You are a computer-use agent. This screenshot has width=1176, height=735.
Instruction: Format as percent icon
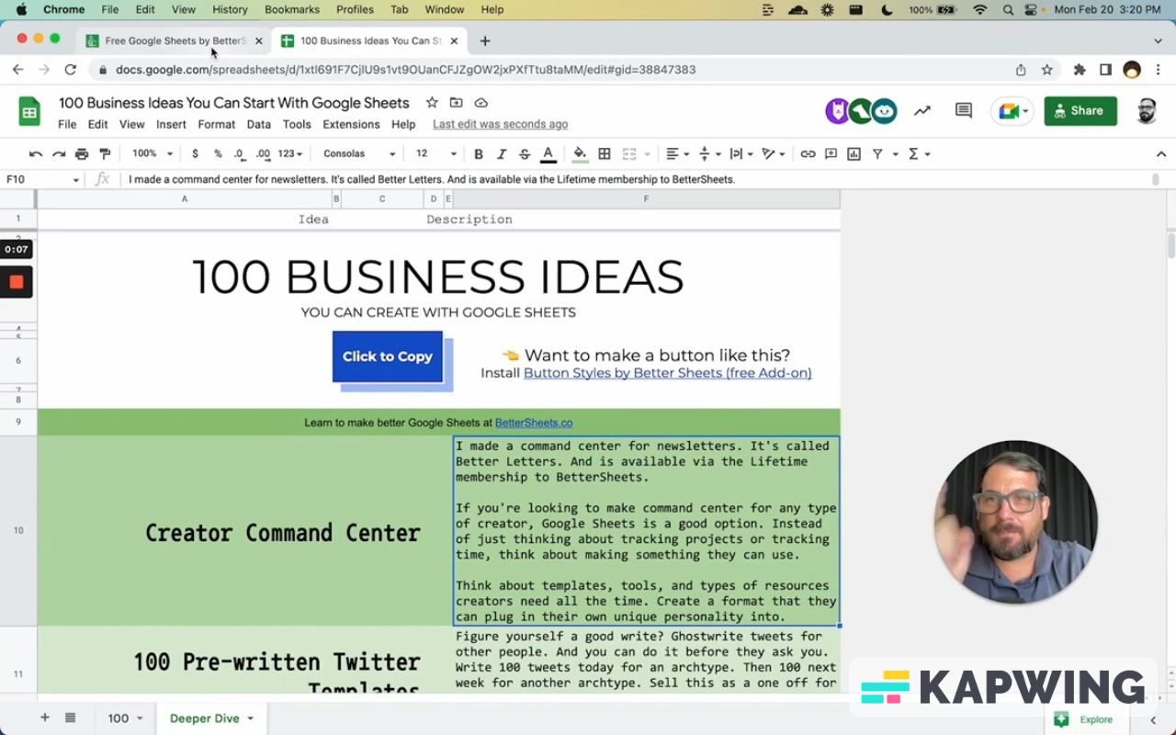point(218,154)
